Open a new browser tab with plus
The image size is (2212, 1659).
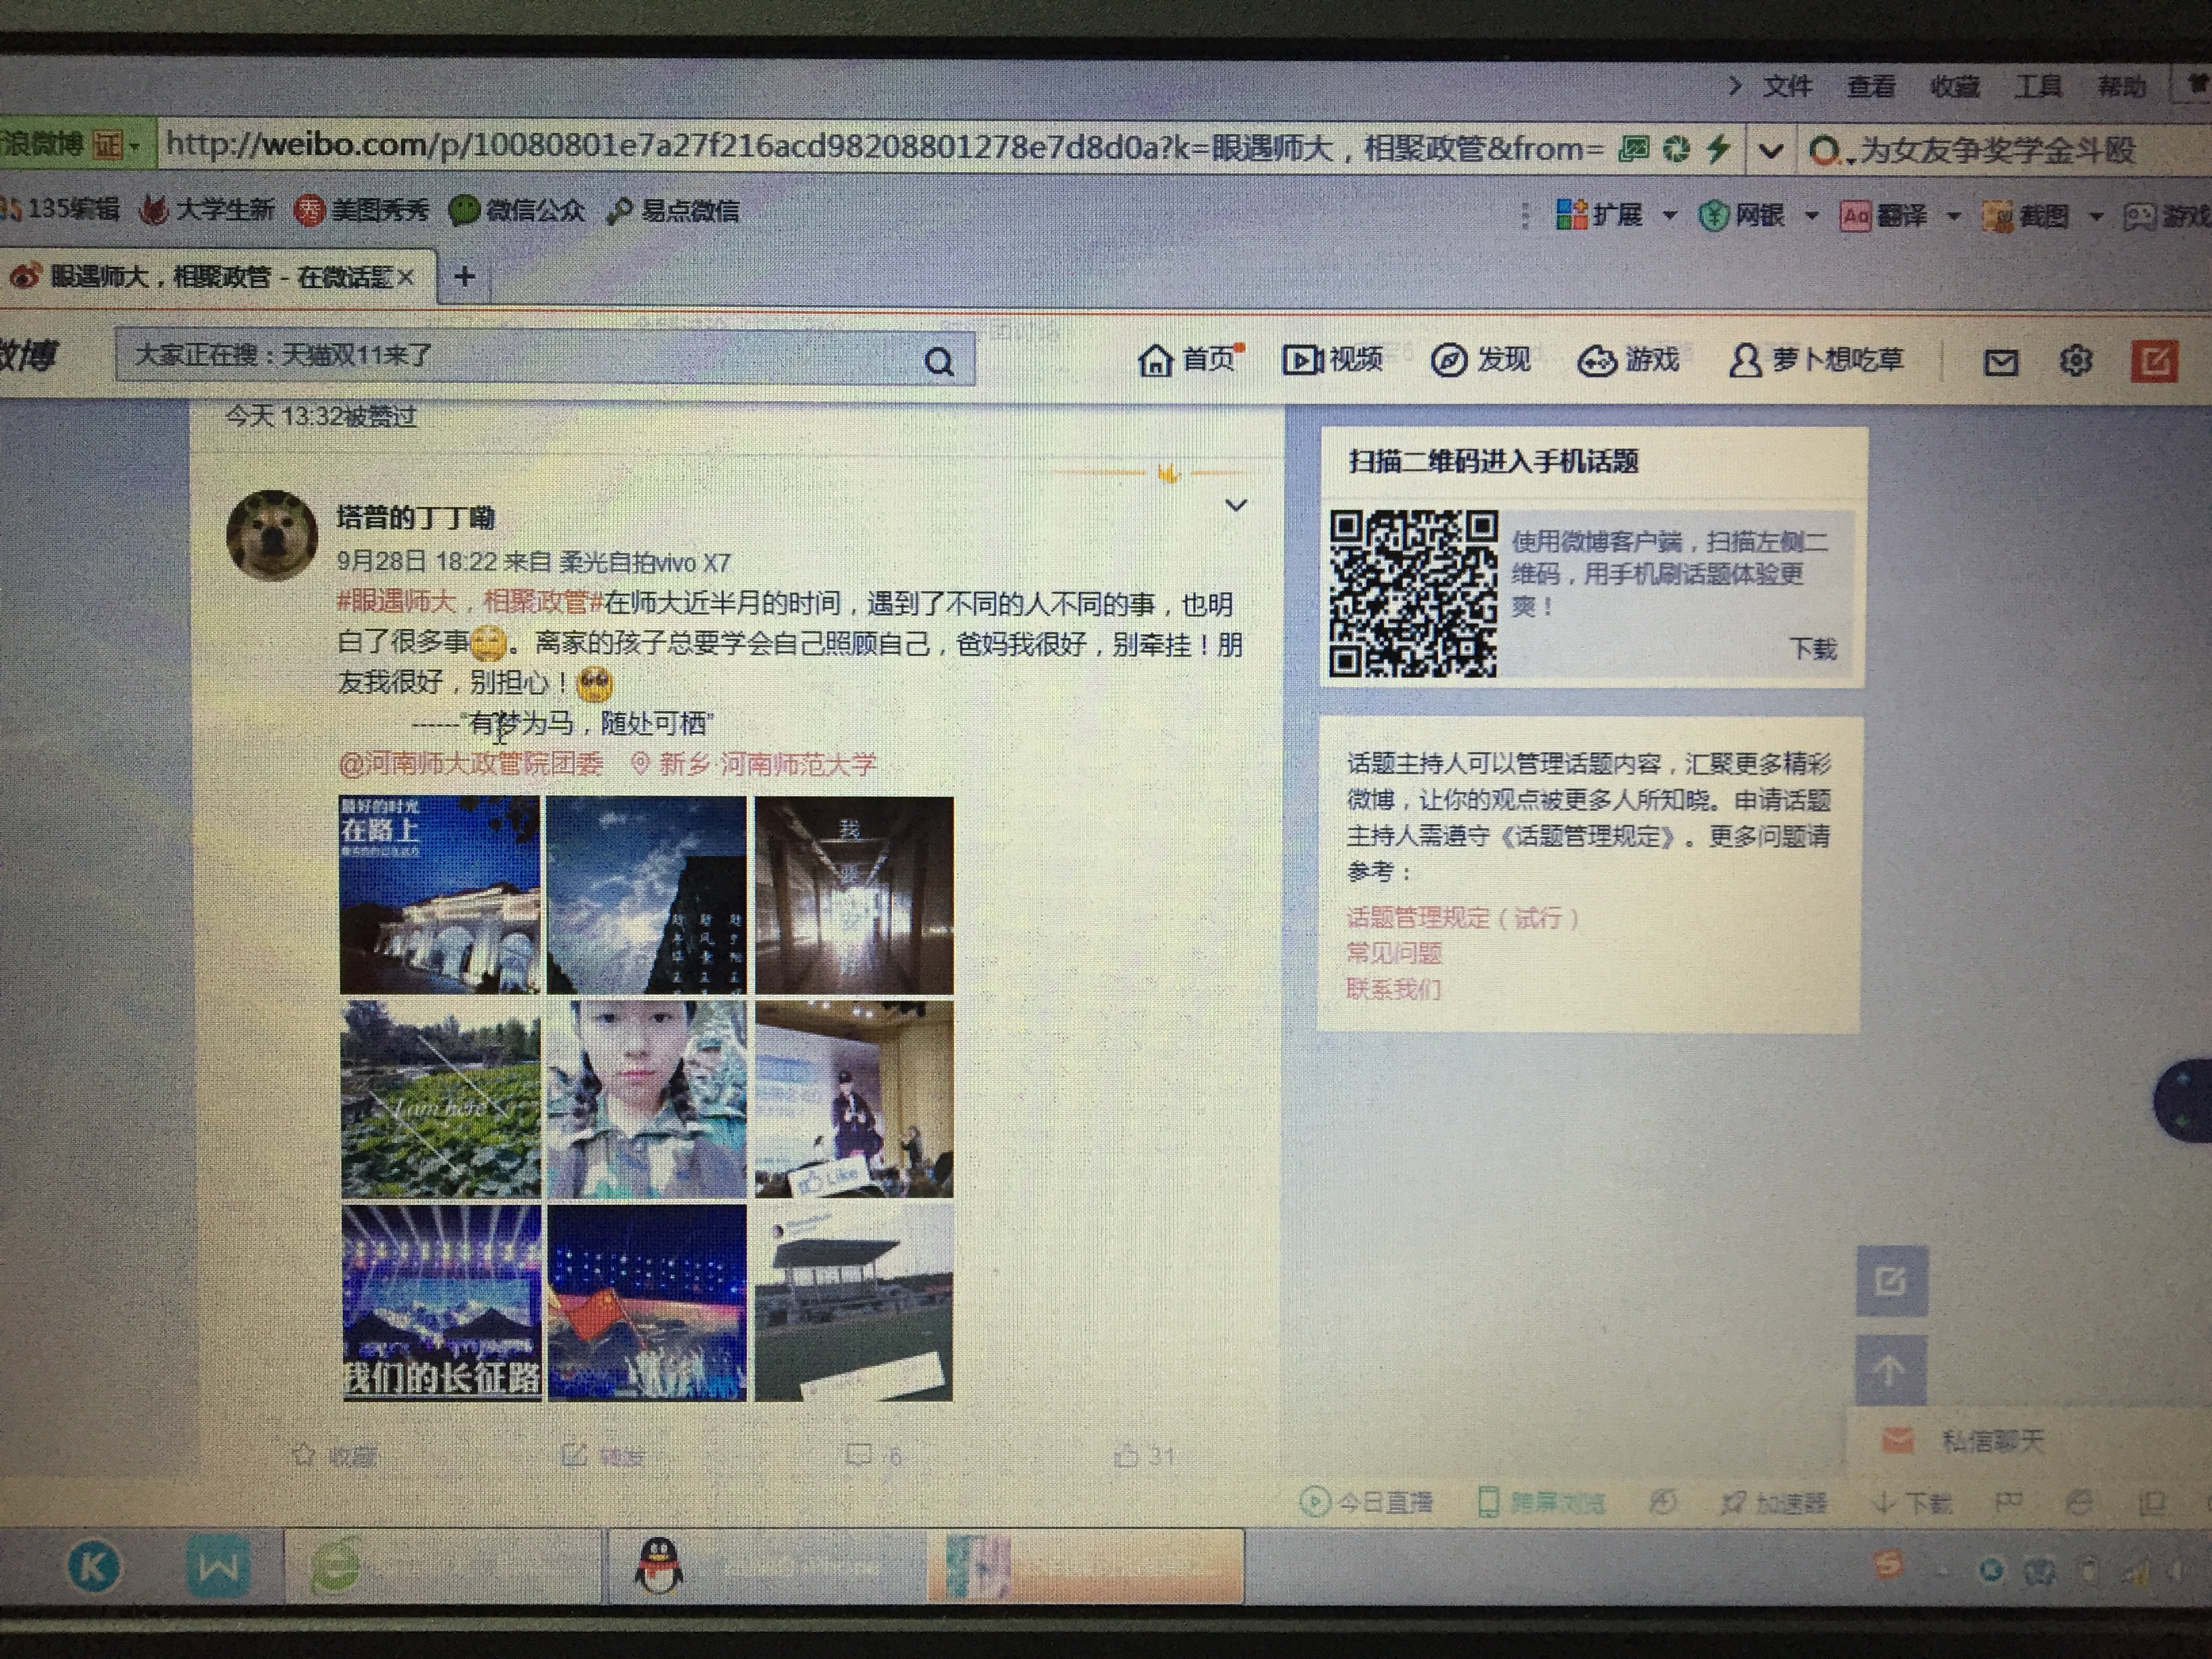[x=464, y=276]
